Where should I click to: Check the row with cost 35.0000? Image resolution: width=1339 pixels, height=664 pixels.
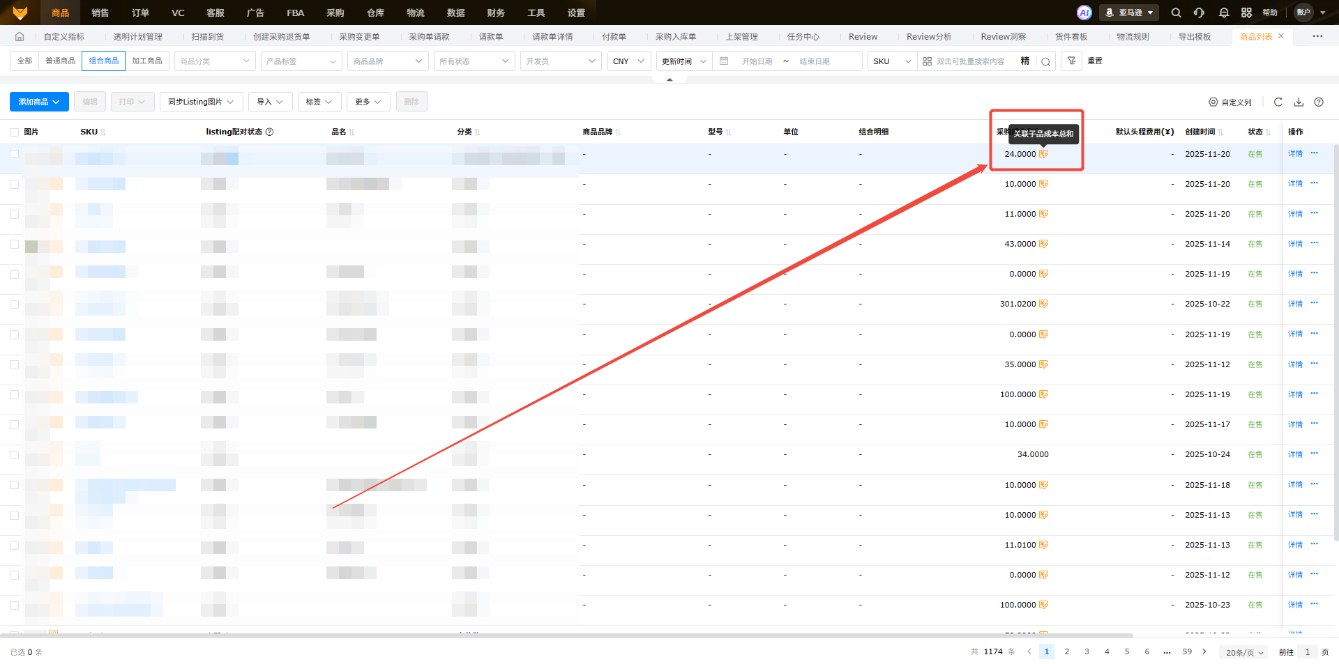click(14, 364)
